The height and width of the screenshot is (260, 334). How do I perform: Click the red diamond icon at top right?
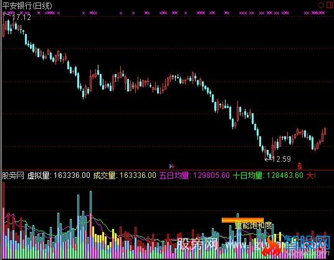[321, 6]
